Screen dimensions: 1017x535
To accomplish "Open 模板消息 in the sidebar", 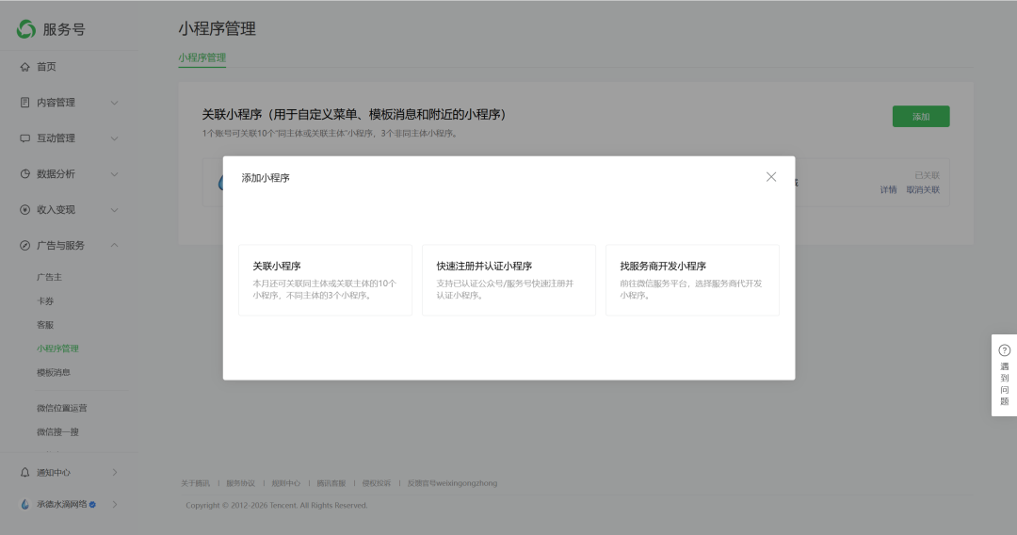I will [x=53, y=372].
